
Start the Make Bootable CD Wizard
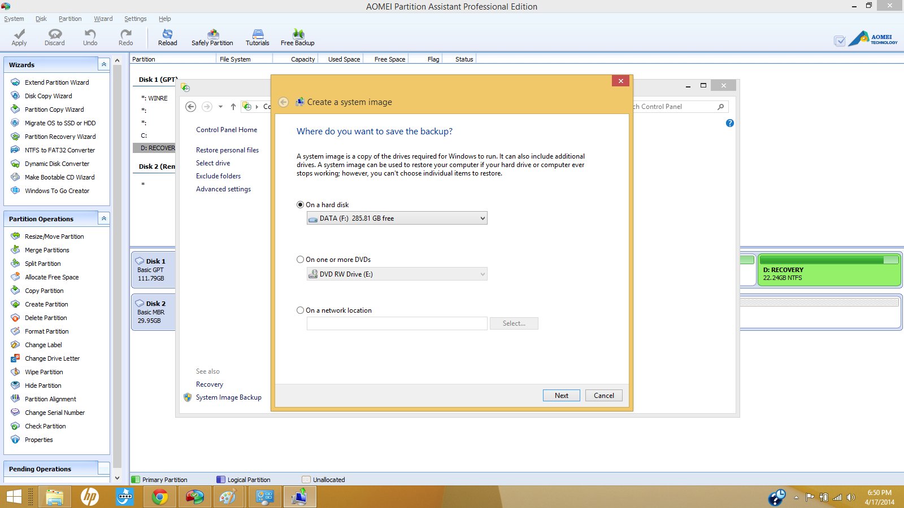coord(59,177)
